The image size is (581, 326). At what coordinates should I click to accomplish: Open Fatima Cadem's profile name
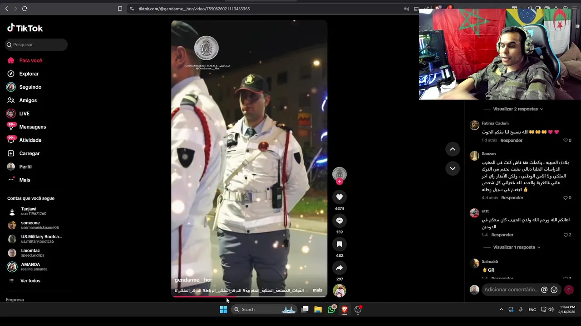click(495, 123)
